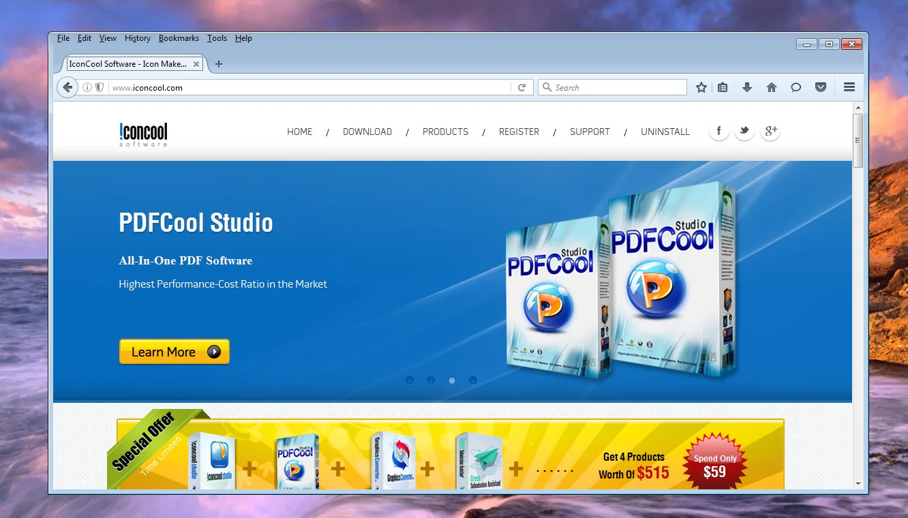Open tracking protection shield icon
Image resolution: width=908 pixels, height=518 pixels.
pyautogui.click(x=100, y=87)
